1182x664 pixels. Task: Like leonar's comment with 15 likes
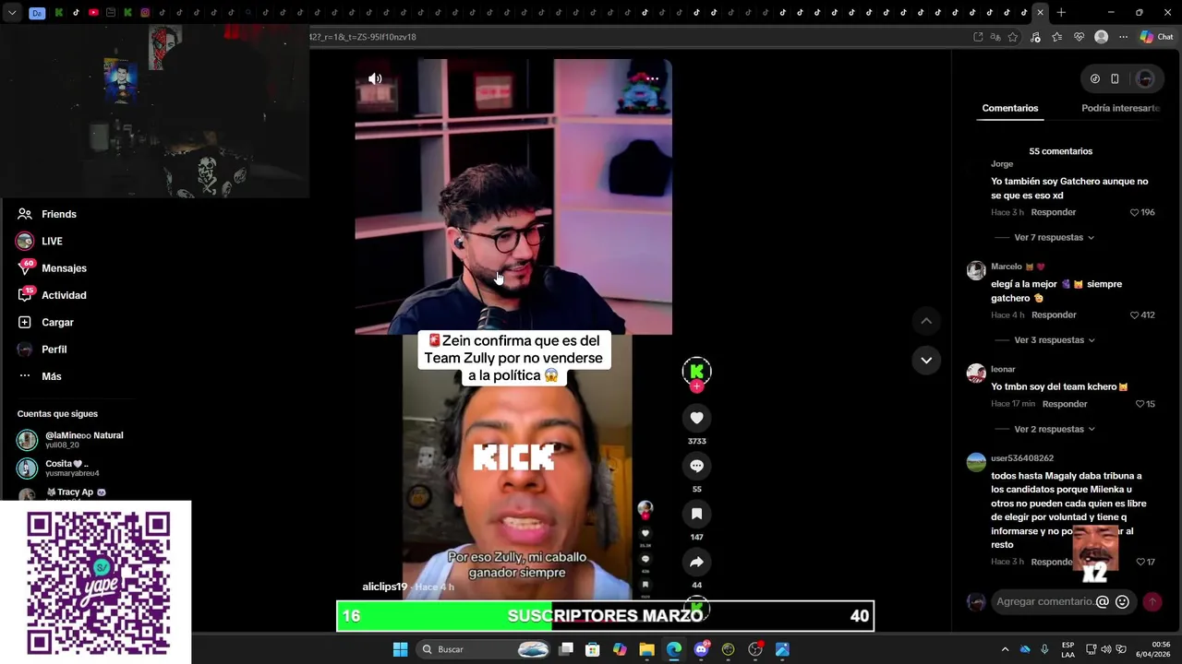pyautogui.click(x=1140, y=404)
